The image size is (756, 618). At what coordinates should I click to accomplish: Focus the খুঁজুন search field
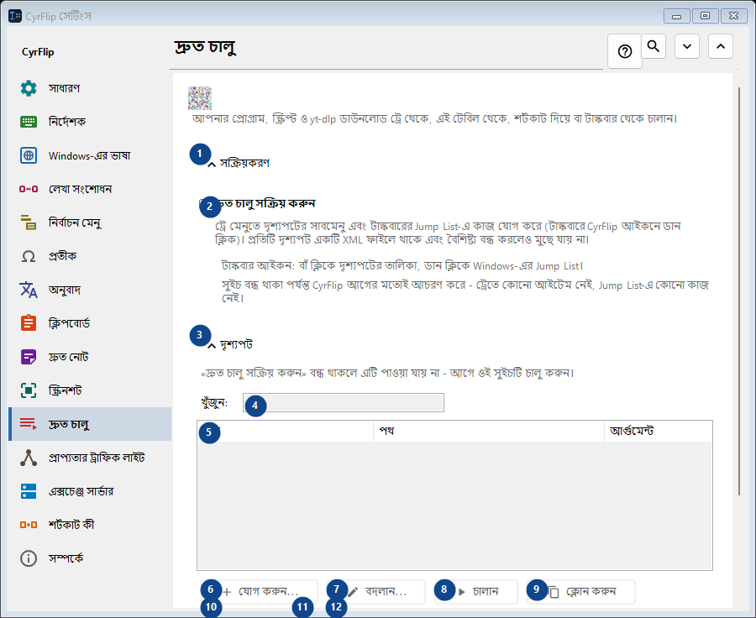[344, 402]
